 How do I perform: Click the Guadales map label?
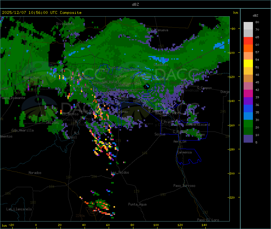tap(161, 65)
